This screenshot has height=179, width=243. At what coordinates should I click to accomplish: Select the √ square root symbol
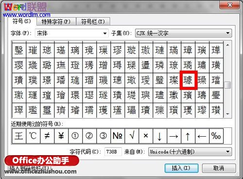pos(132,136)
